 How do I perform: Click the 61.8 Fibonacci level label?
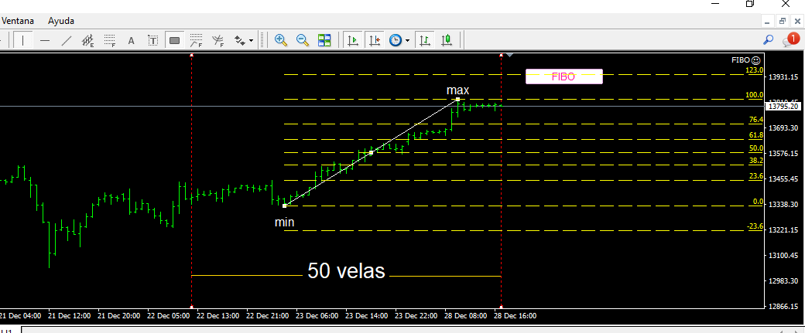[x=756, y=135]
